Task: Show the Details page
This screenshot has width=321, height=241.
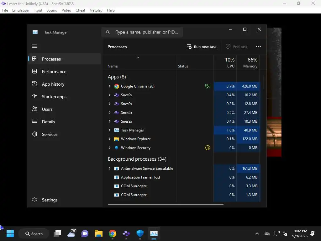Action: coord(65,122)
